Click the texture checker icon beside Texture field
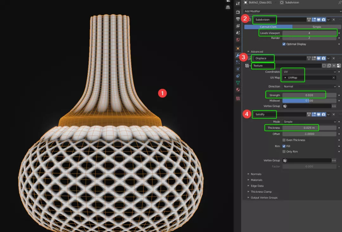342x232 pixels. click(x=247, y=66)
